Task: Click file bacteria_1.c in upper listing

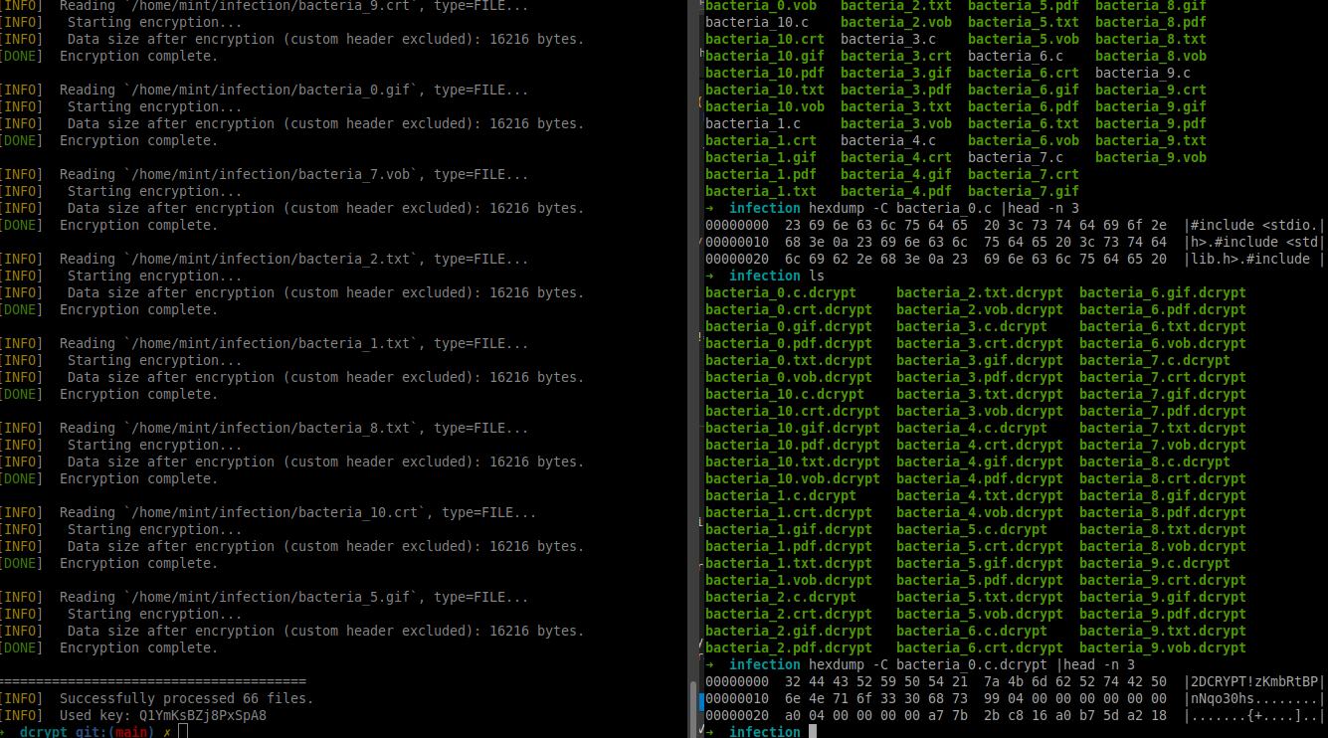Action: [753, 123]
